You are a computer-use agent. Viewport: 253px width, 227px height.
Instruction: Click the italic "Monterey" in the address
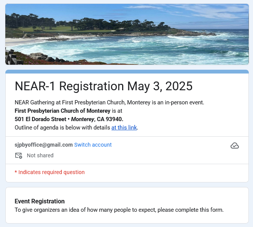tap(82, 119)
